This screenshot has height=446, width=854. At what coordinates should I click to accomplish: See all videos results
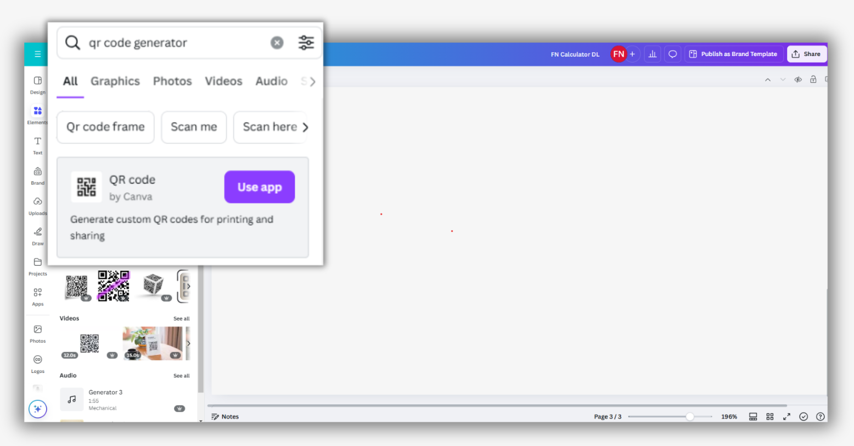[182, 319]
